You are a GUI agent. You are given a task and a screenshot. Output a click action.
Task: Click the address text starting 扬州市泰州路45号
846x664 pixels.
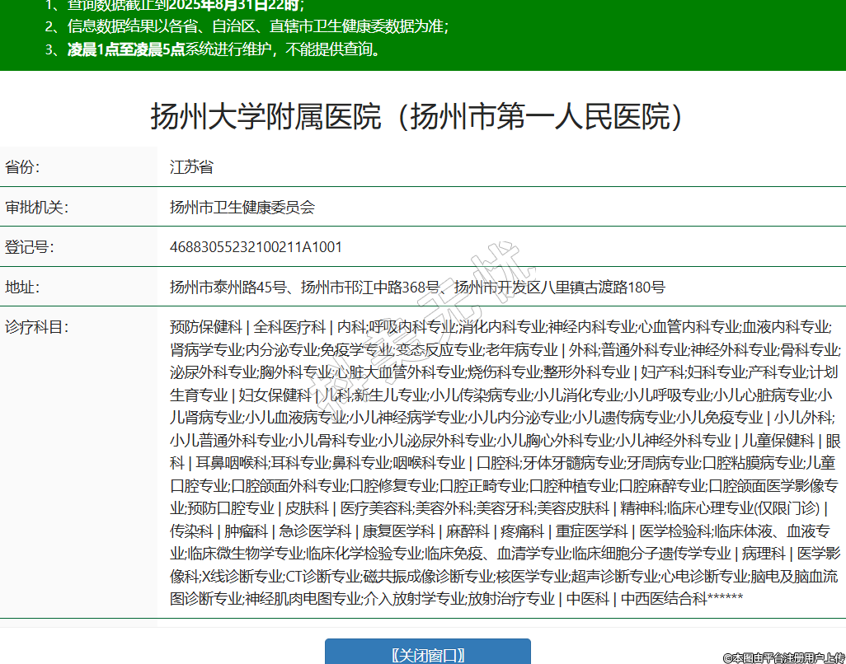pyautogui.click(x=417, y=288)
